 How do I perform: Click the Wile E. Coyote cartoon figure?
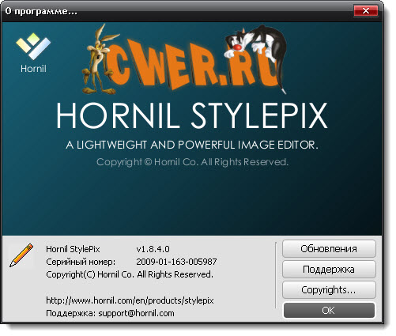(x=98, y=60)
